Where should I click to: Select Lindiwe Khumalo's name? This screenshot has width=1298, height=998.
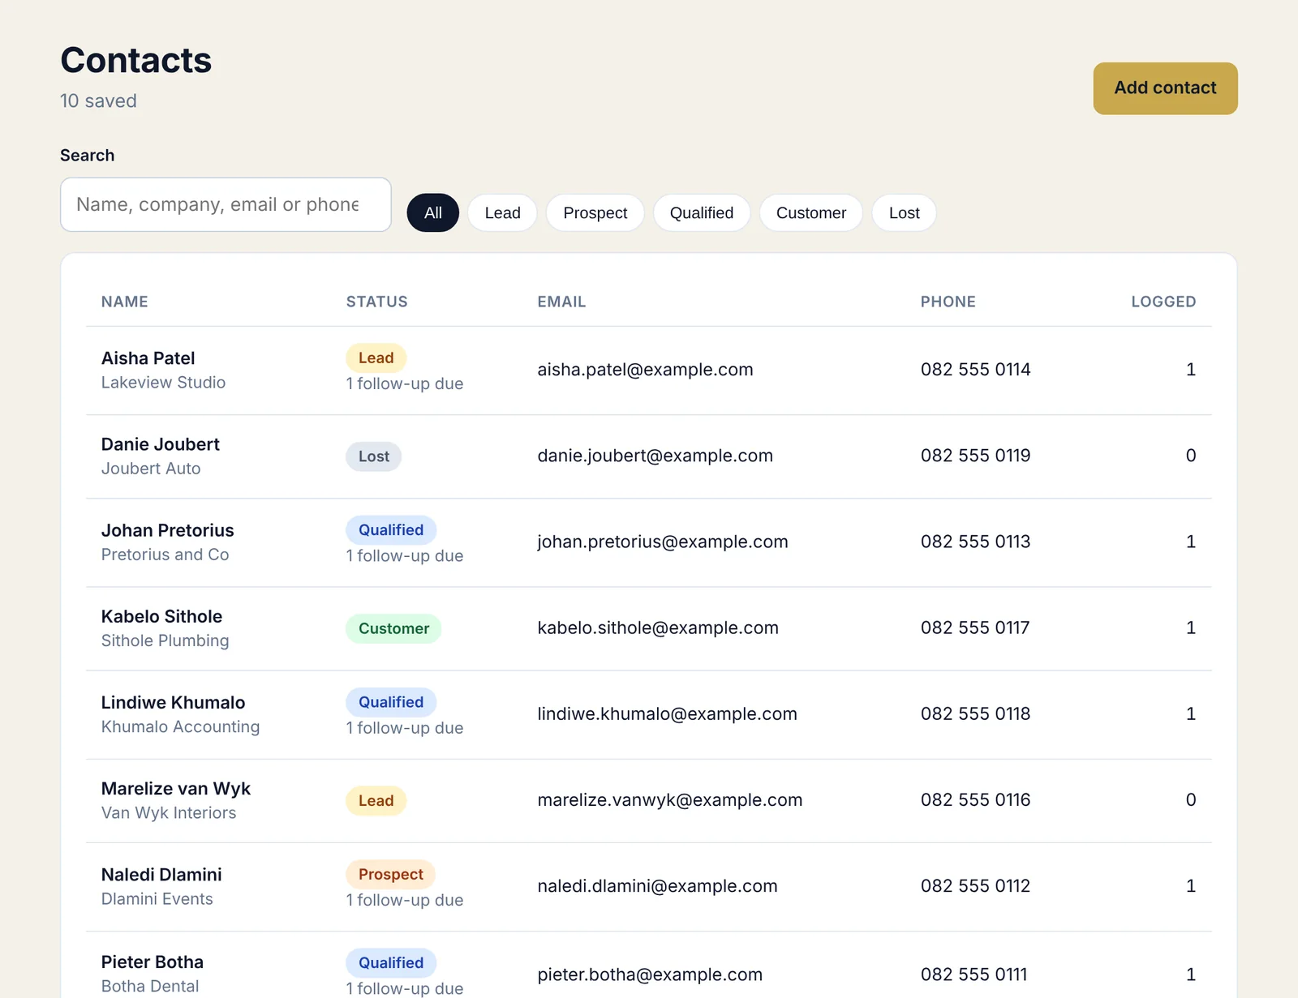174,702
